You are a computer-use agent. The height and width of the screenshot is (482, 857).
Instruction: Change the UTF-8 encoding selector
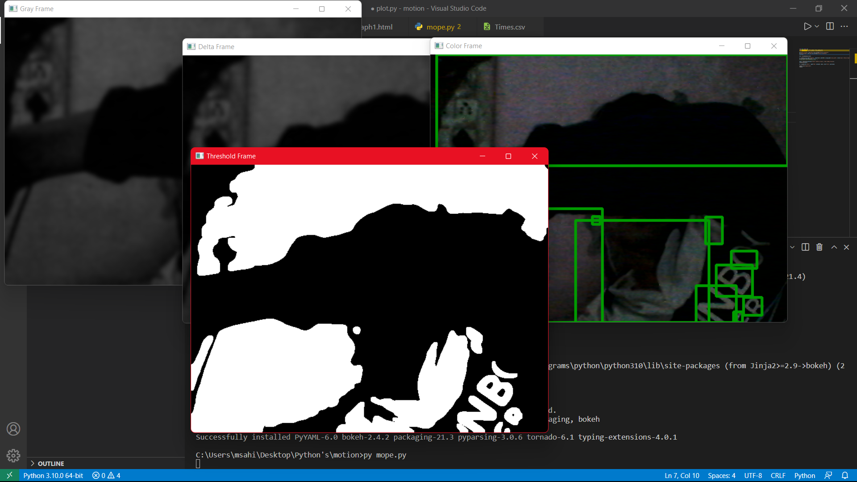(753, 475)
